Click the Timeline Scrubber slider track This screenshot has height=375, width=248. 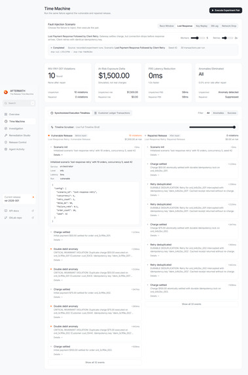212,127
